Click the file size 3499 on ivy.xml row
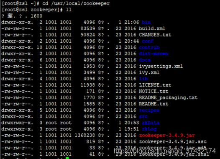220x159 pixels. click(89, 72)
